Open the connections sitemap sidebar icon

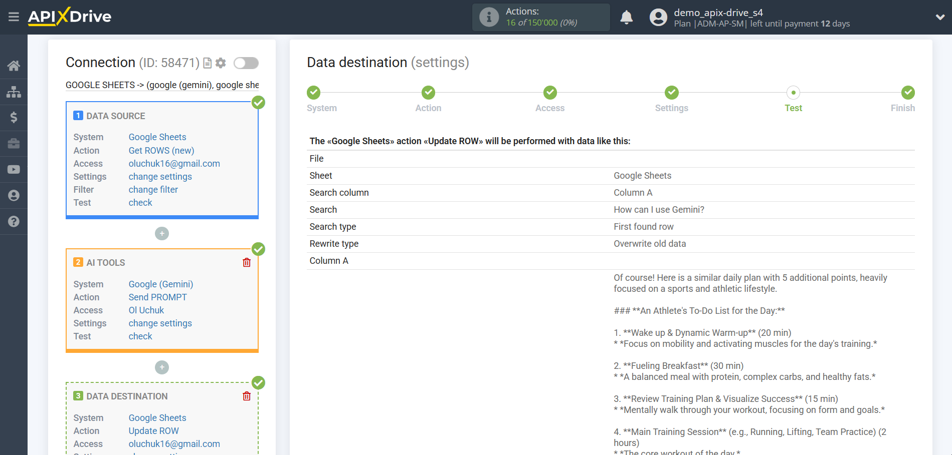(14, 92)
